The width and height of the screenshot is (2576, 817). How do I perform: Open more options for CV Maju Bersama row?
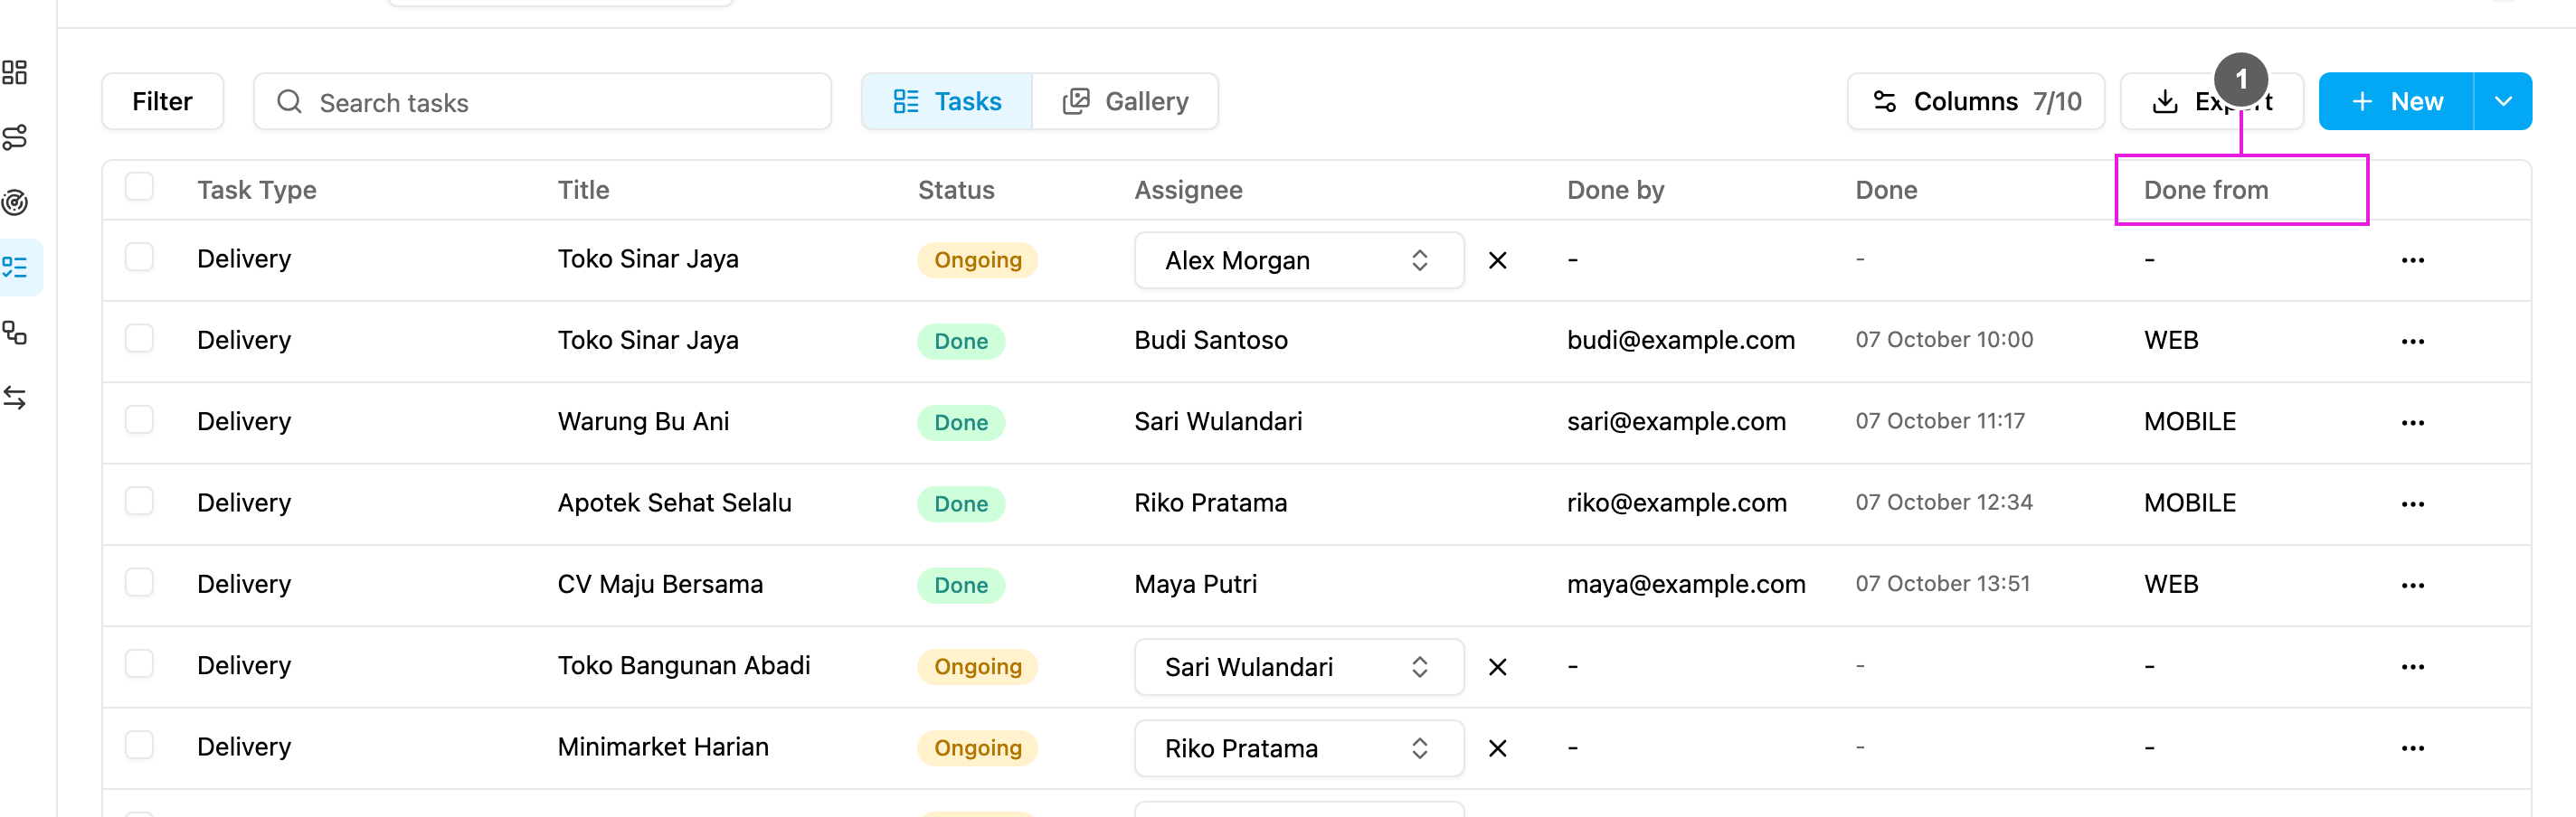pos(2412,586)
